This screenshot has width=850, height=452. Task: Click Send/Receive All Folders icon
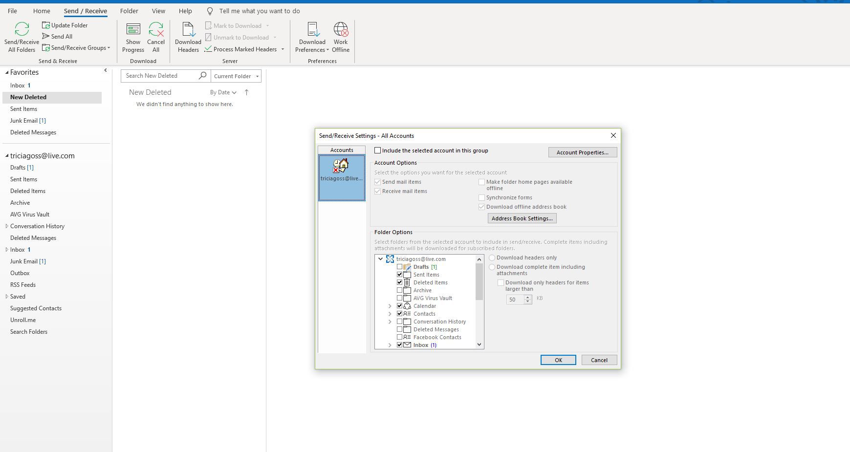(22, 29)
